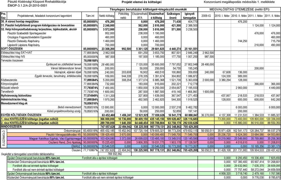
Task: Click 'Segédlet a támogatási szerződés táblázataihoz' note
Action: click(27, 154)
